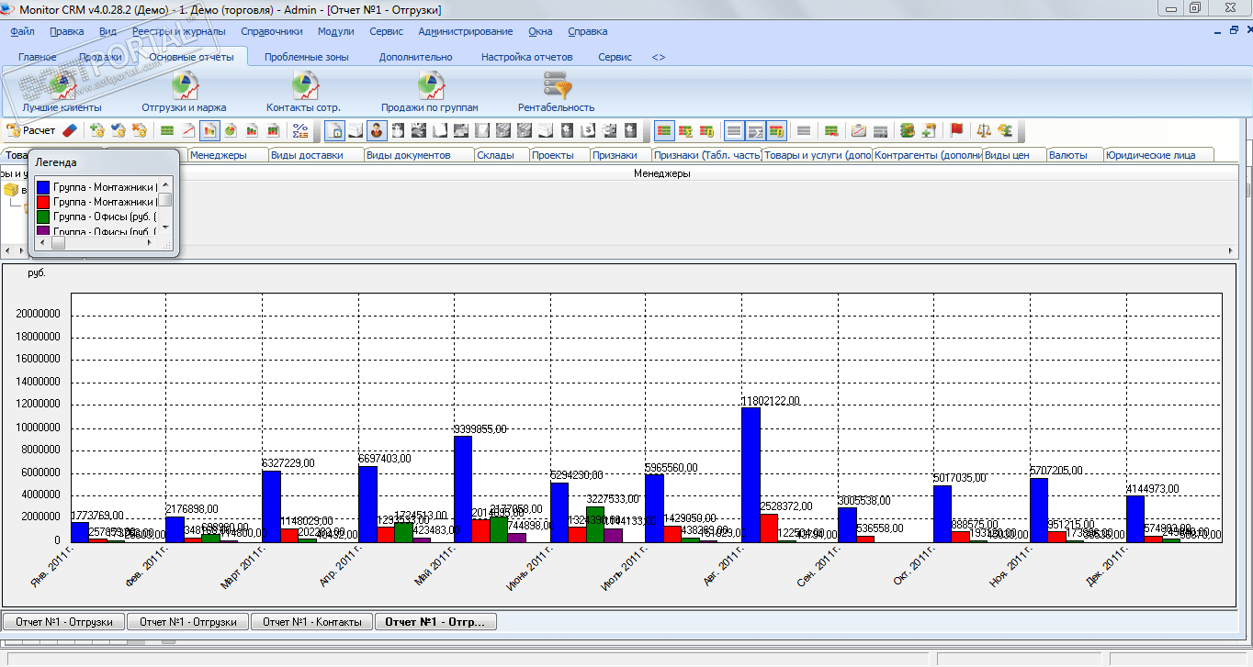Click the blue Монтажники legend swatch
Screen dimensions: 1253x667
(x=42, y=187)
